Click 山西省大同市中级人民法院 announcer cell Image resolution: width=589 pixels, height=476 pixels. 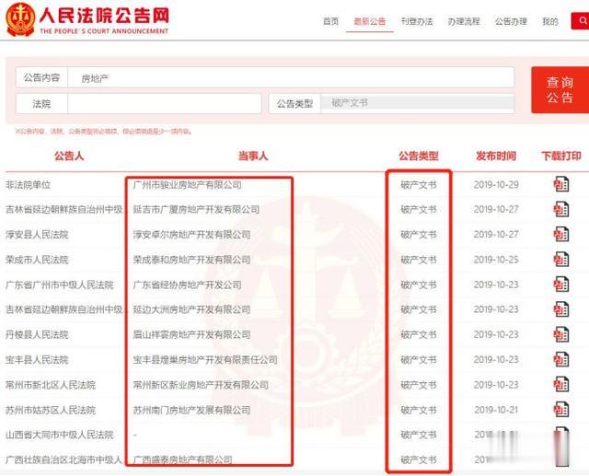[x=59, y=435]
